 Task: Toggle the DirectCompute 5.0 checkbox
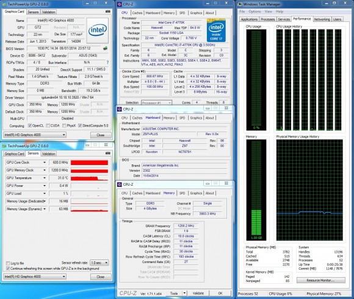80,125
